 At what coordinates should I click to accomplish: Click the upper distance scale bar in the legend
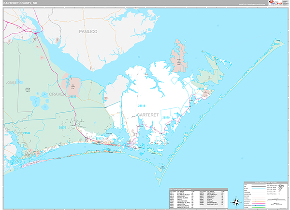[x=276, y=200]
